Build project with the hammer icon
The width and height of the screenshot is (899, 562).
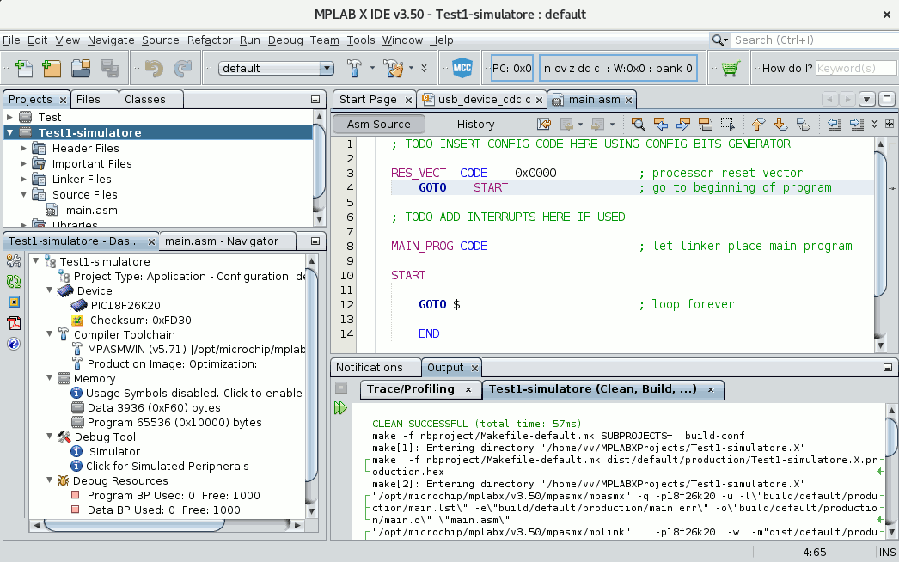coord(354,68)
